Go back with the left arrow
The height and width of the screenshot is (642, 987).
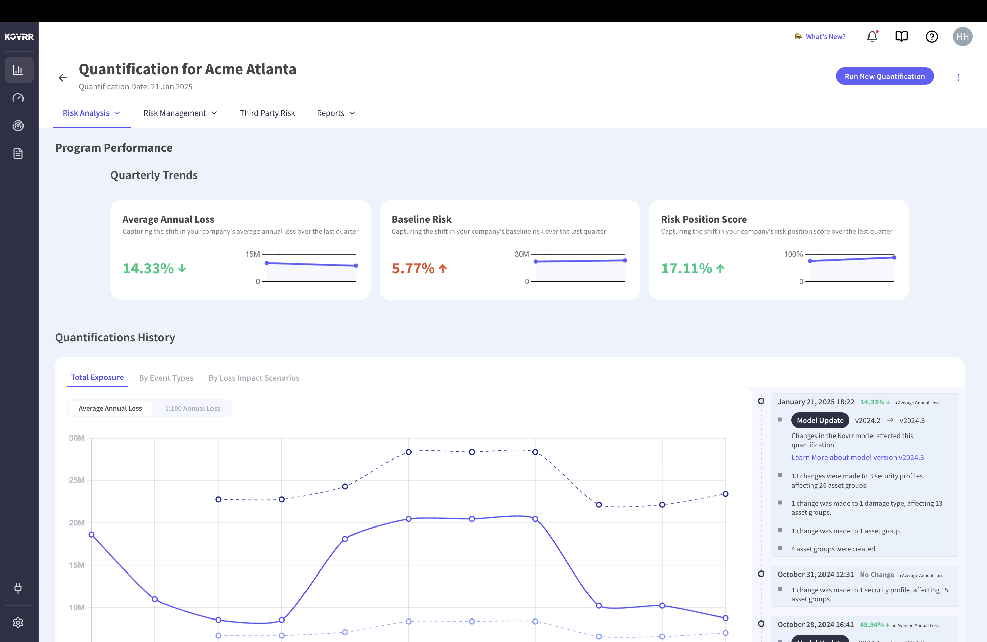coord(63,78)
